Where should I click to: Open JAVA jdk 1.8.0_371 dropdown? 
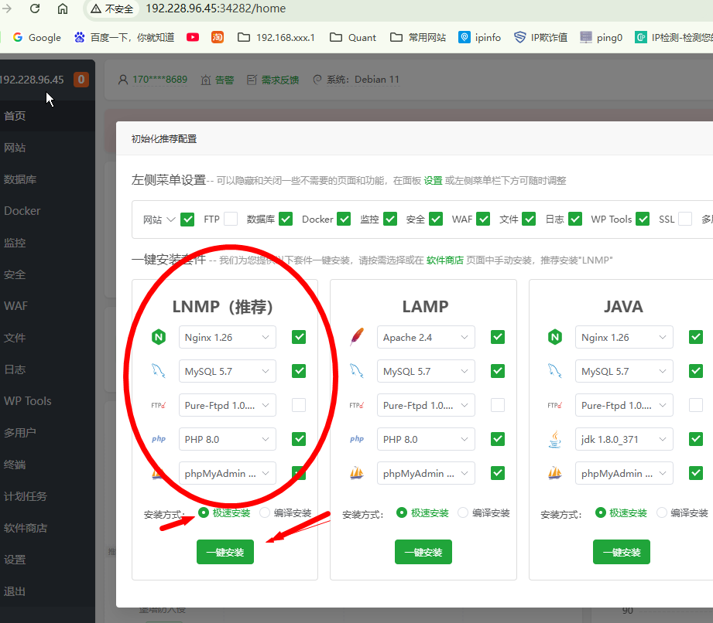(624, 440)
